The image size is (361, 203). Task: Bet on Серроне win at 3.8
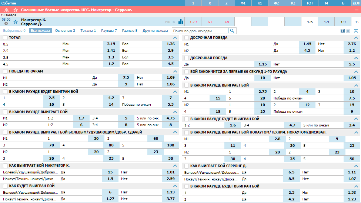(x=226, y=22)
